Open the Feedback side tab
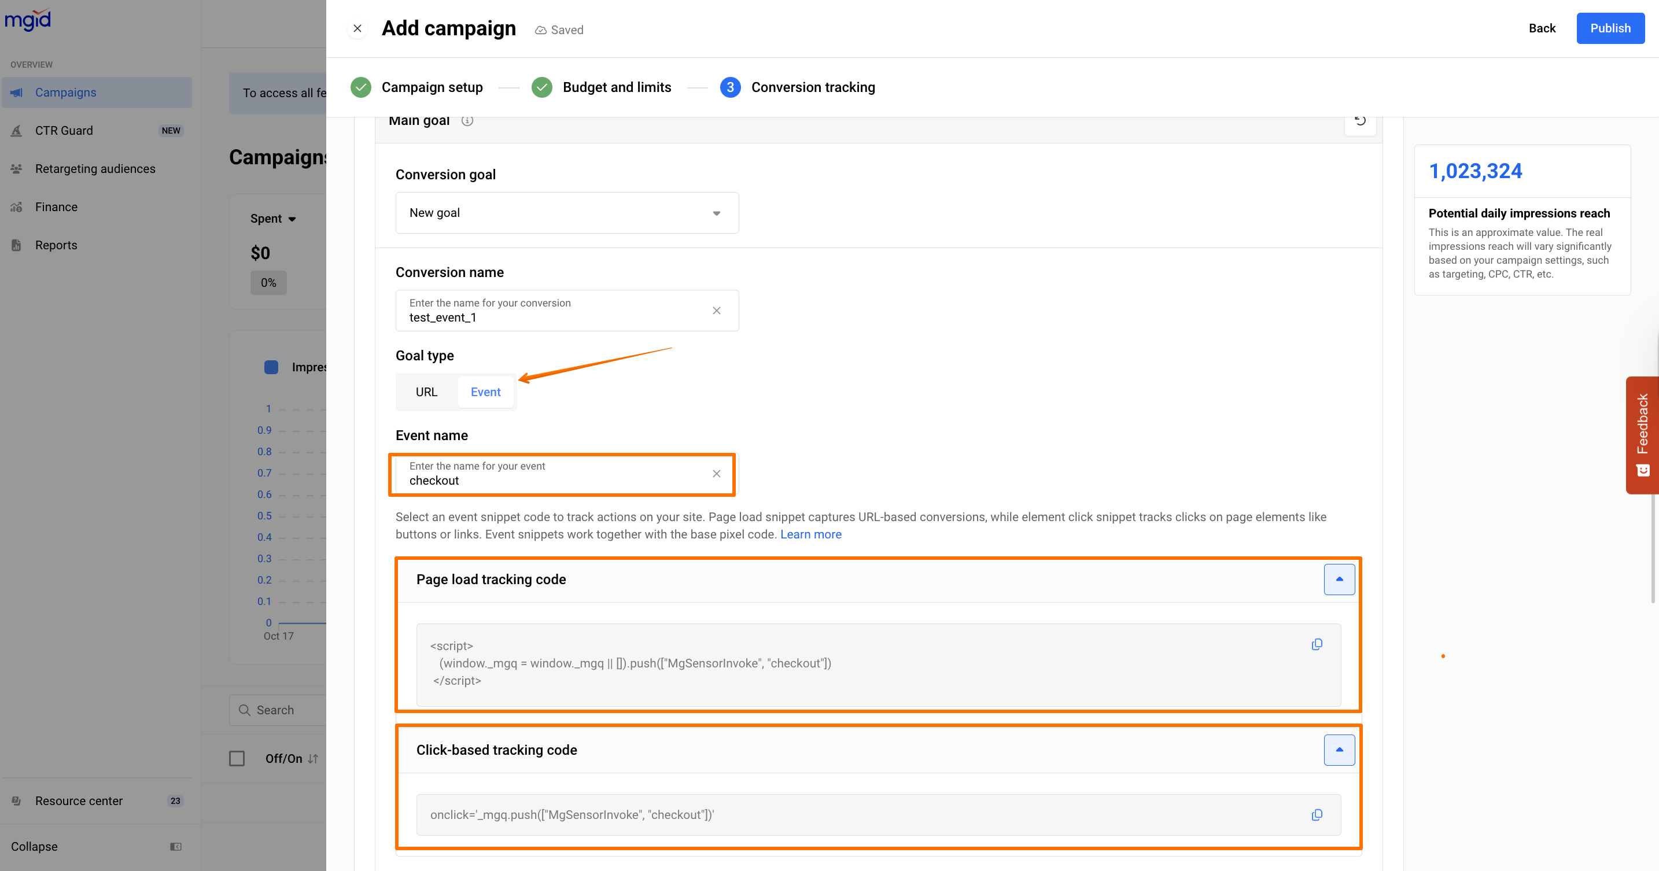The image size is (1659, 871). point(1642,434)
